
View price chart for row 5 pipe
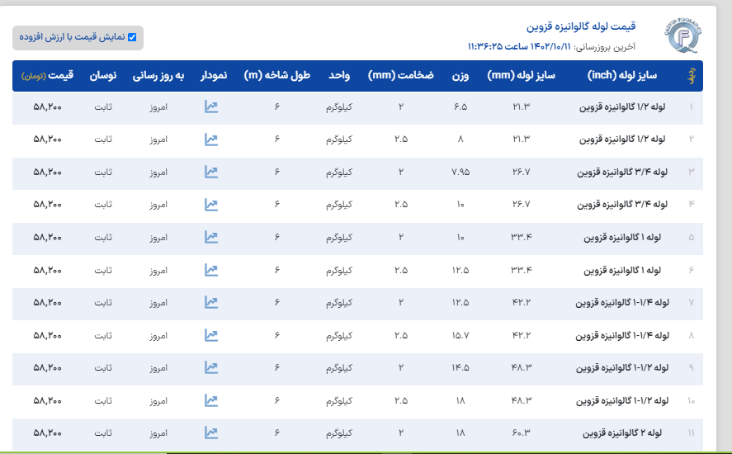coord(211,237)
